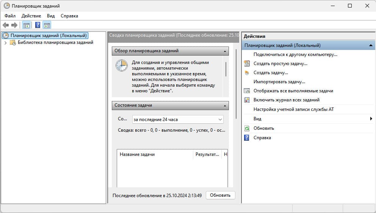Click the Back arrow in the toolbar

point(5,25)
